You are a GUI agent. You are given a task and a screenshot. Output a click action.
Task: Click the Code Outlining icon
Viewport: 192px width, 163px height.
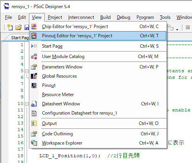click(34, 134)
